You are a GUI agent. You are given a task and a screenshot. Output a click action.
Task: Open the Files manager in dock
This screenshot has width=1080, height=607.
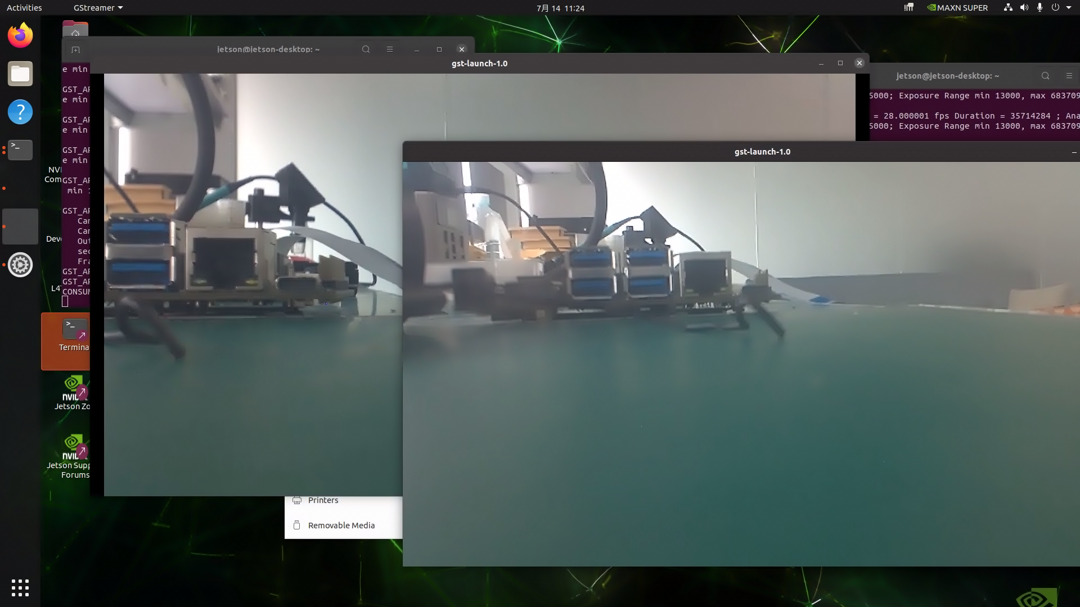point(20,74)
